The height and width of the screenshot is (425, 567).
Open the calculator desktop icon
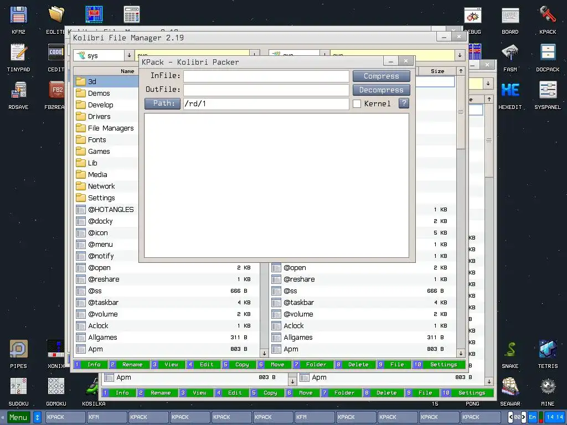(132, 15)
